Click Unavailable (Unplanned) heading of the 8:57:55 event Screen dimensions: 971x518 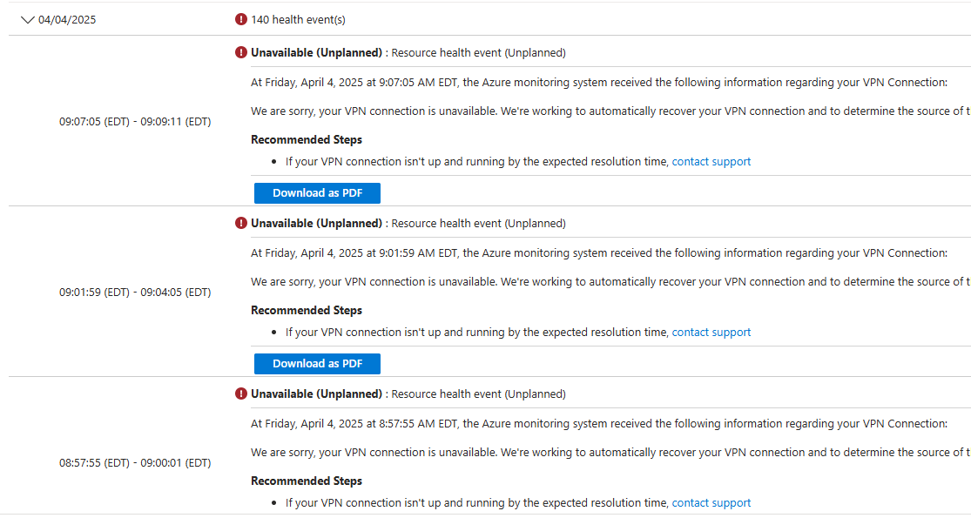pos(316,394)
